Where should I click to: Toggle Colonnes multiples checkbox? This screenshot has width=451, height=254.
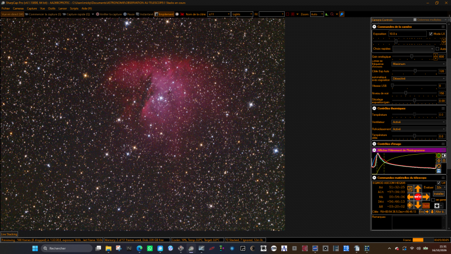(x=415, y=20)
